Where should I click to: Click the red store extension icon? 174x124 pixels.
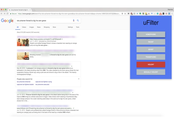click(160, 14)
